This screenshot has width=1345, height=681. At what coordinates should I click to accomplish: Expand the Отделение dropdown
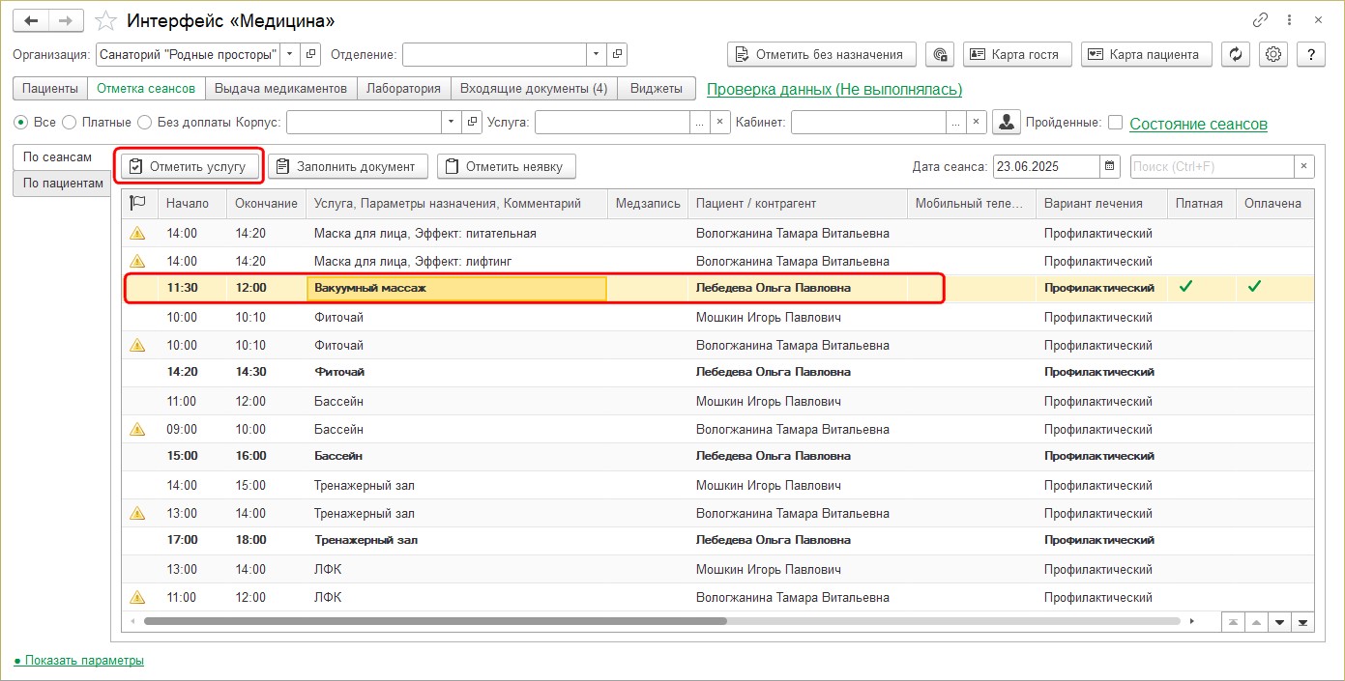point(597,54)
